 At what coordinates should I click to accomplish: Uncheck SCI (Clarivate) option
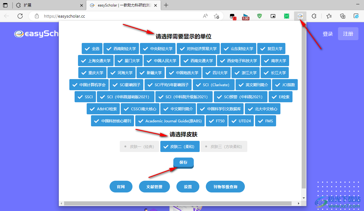pos(214,85)
